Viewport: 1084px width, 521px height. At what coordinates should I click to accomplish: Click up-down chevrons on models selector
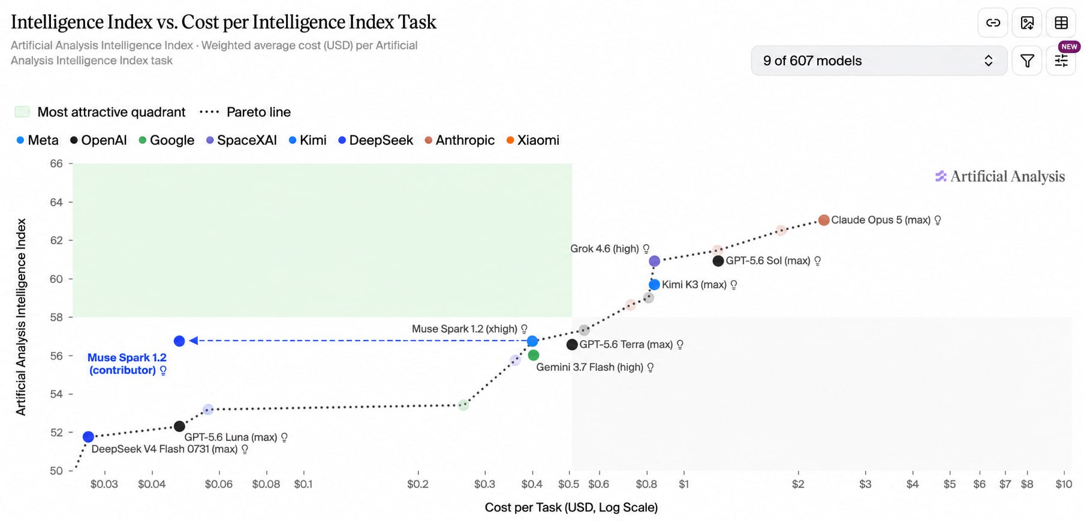point(988,60)
